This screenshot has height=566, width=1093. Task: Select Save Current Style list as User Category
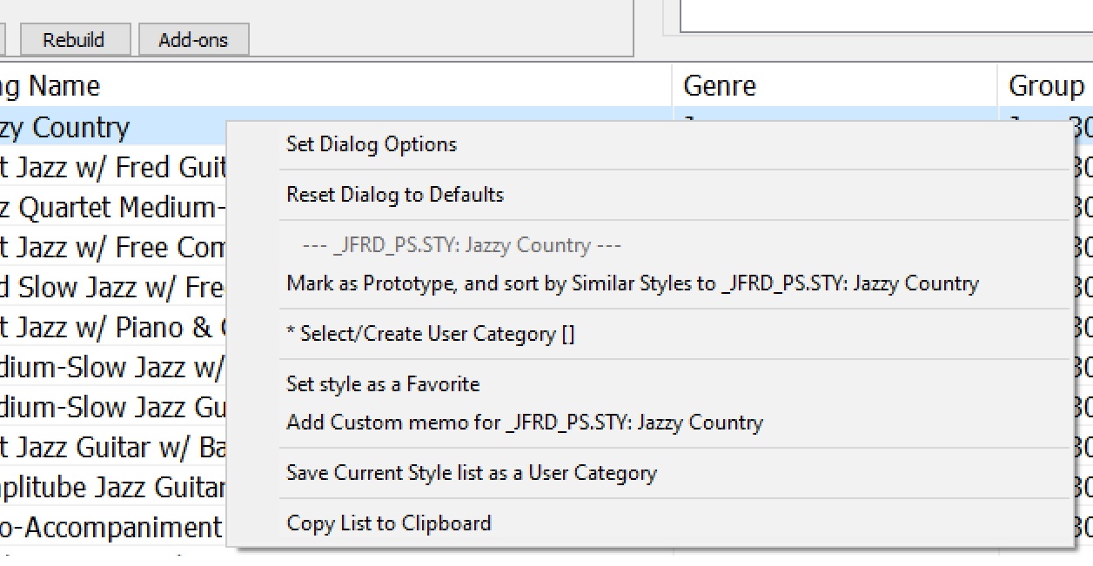(x=471, y=474)
